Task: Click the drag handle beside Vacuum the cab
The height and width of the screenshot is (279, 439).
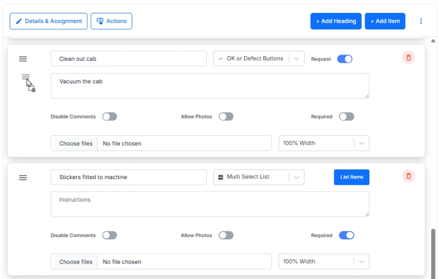Action: [25, 77]
